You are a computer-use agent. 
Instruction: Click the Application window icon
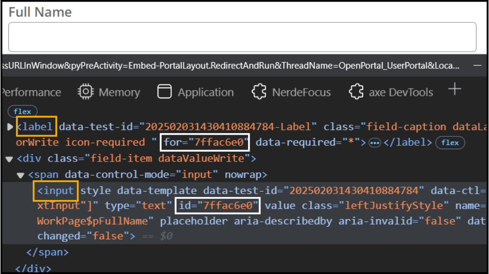(164, 92)
